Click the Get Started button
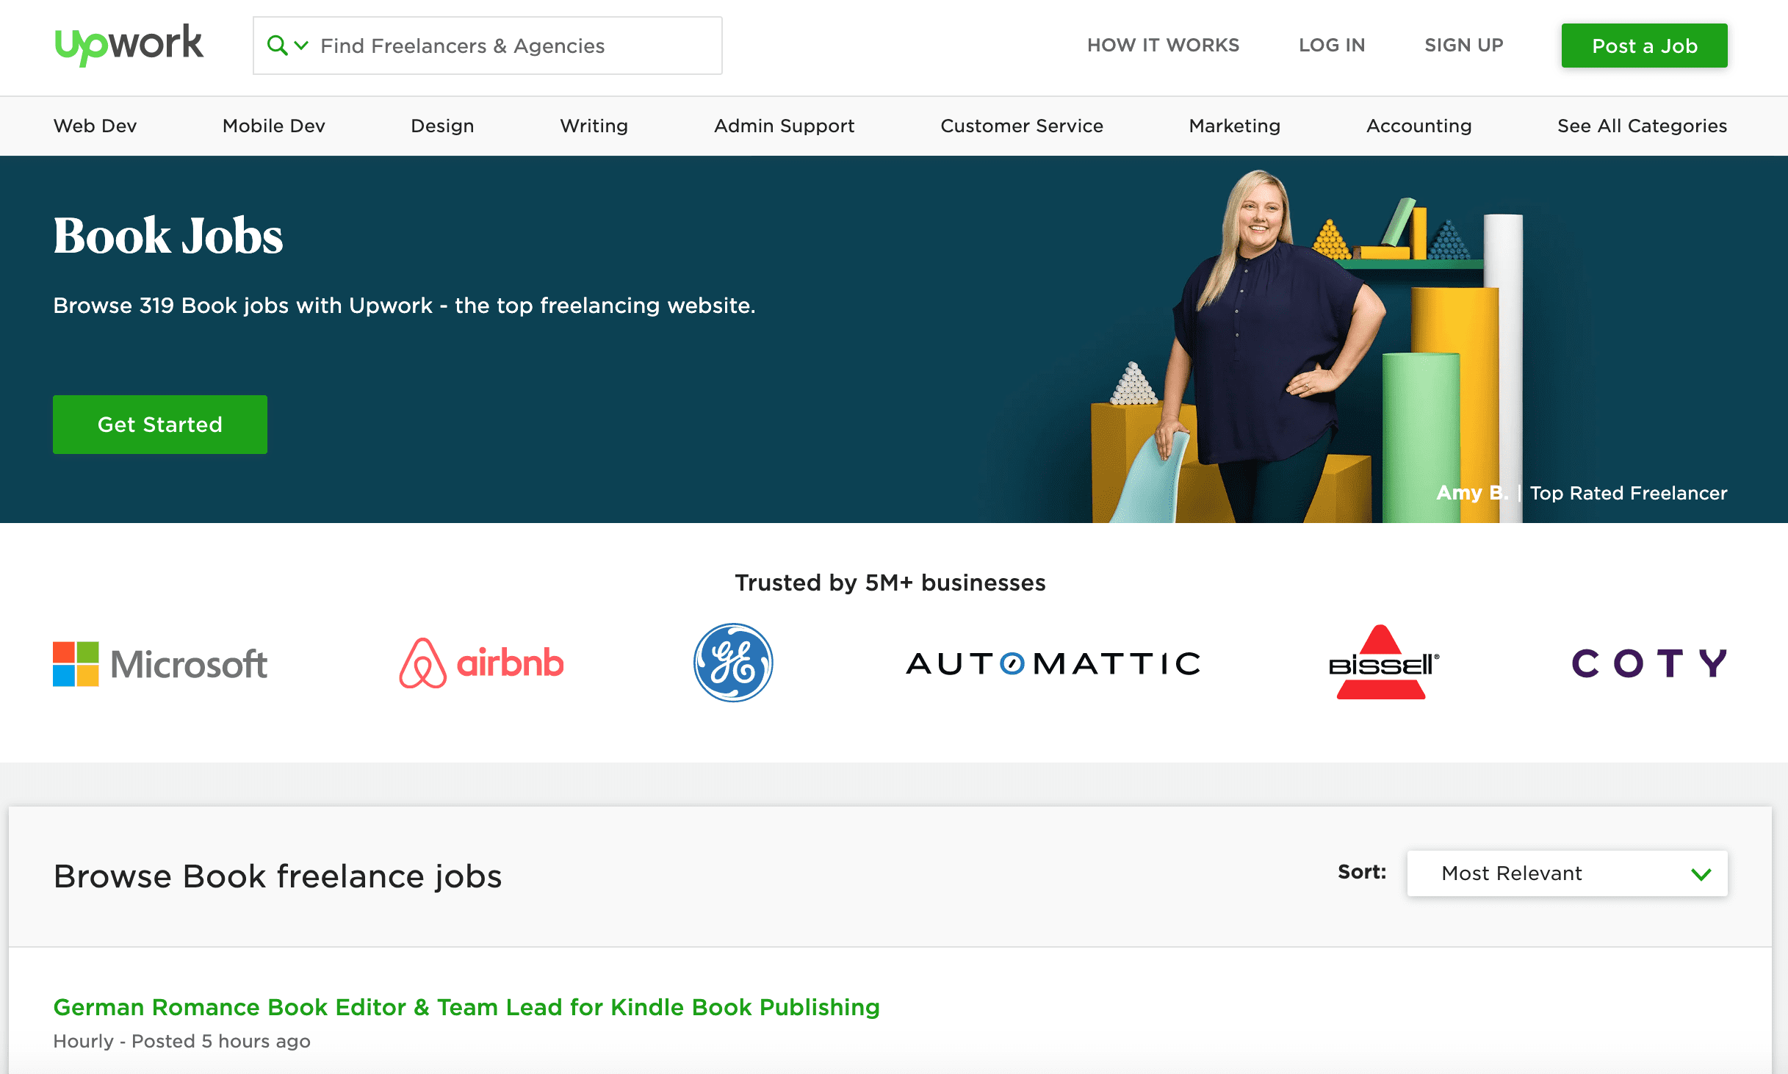The image size is (1788, 1074). pyautogui.click(x=160, y=425)
